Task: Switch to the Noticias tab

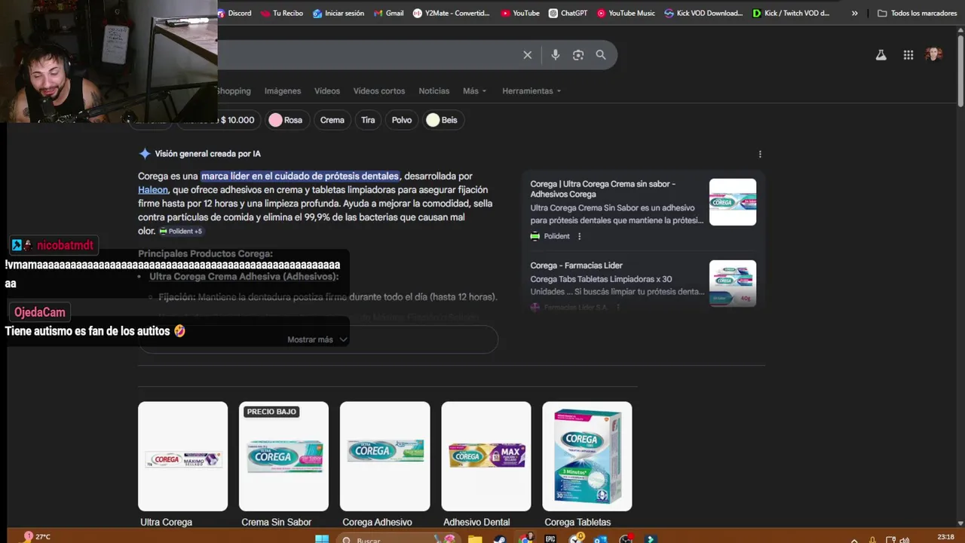Action: [x=434, y=90]
